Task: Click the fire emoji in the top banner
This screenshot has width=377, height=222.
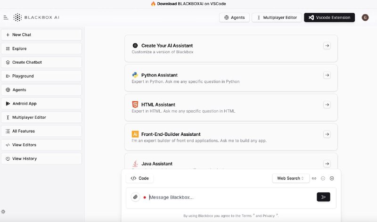Action: (153, 4)
